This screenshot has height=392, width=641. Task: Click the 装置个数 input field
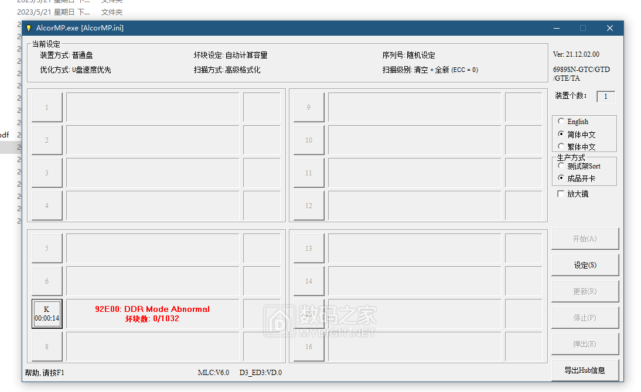[606, 97]
